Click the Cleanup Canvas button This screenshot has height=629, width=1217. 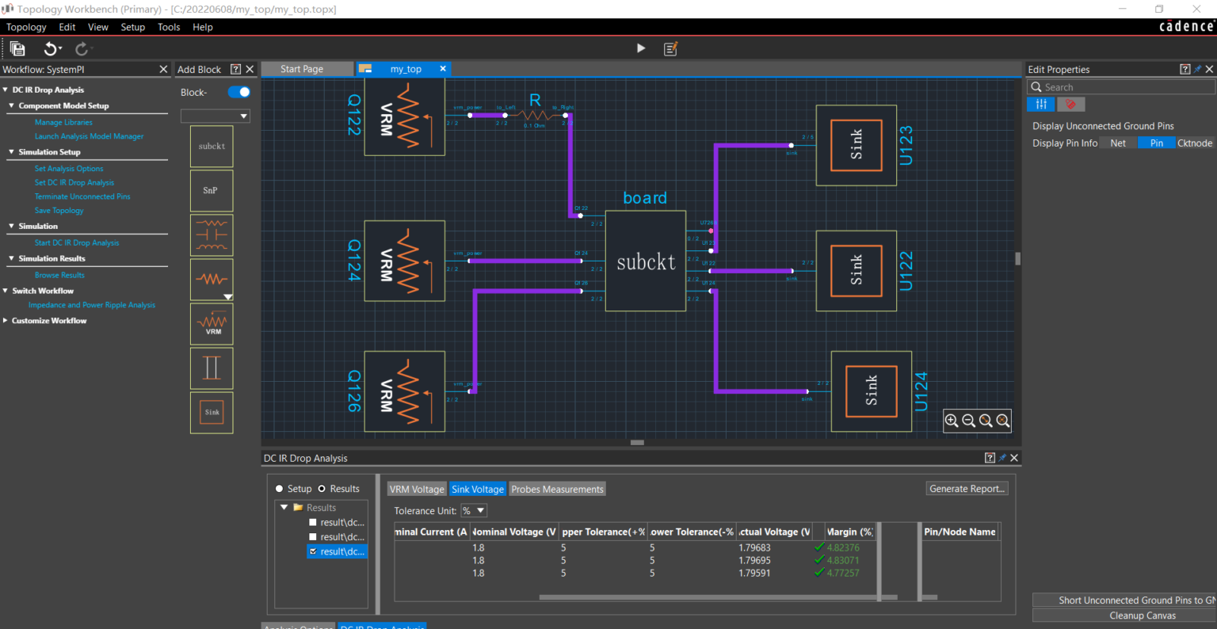1142,616
